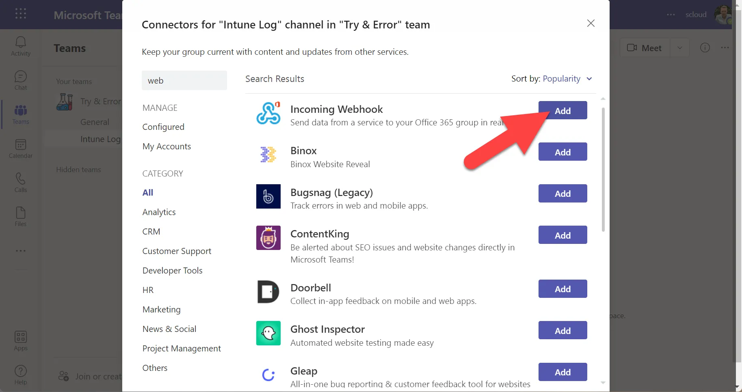This screenshot has height=392, width=742.
Task: Select Teams in the left rail
Action: (21, 114)
